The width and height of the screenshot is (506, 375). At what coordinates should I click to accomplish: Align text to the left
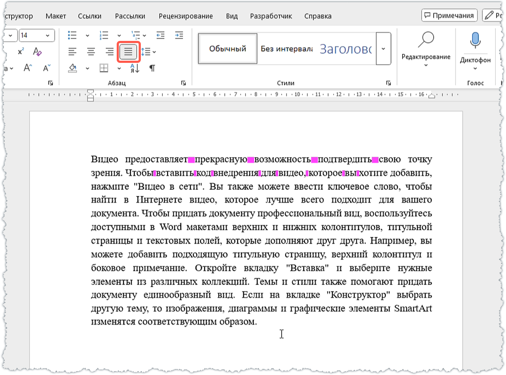pos(72,52)
